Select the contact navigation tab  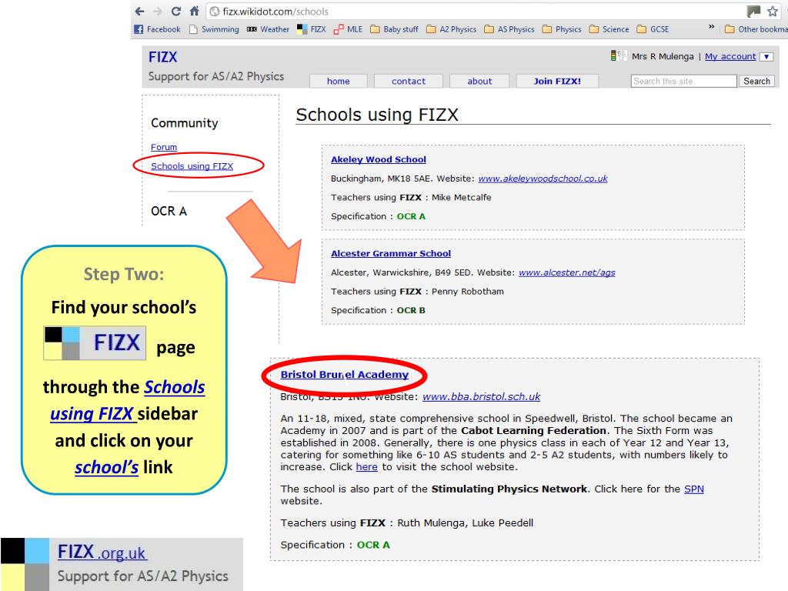click(x=409, y=81)
